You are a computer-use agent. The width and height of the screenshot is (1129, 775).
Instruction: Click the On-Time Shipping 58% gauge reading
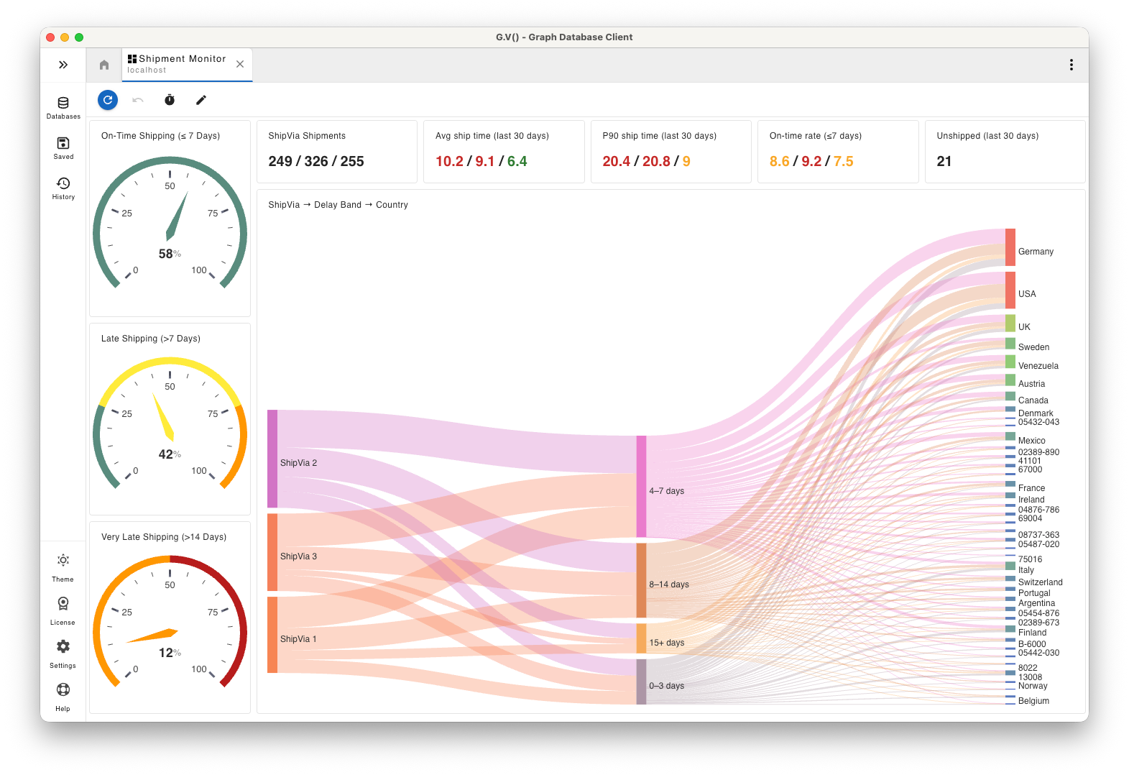[x=170, y=254]
